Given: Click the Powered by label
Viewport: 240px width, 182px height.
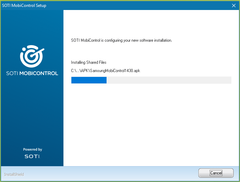Looking at the screenshot, I should [x=32, y=150].
